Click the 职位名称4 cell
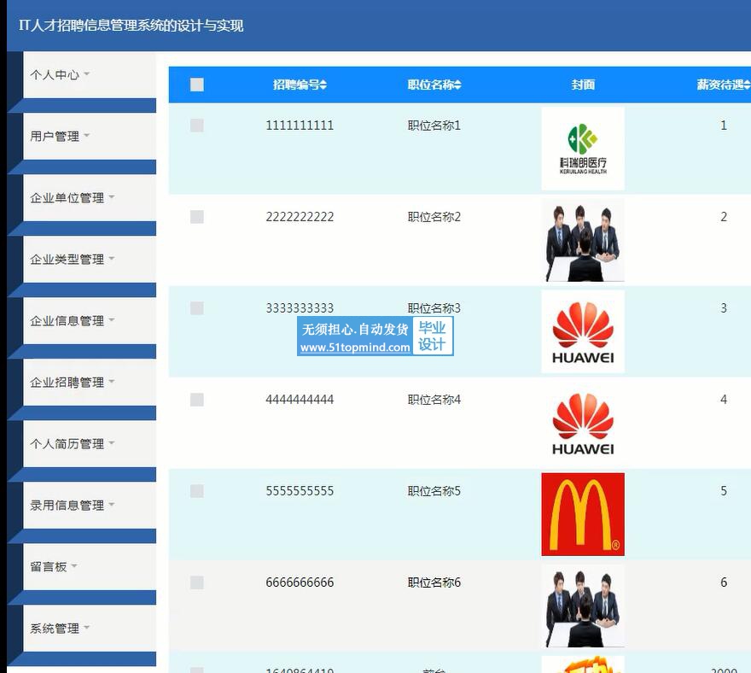The width and height of the screenshot is (751, 673). click(x=434, y=400)
